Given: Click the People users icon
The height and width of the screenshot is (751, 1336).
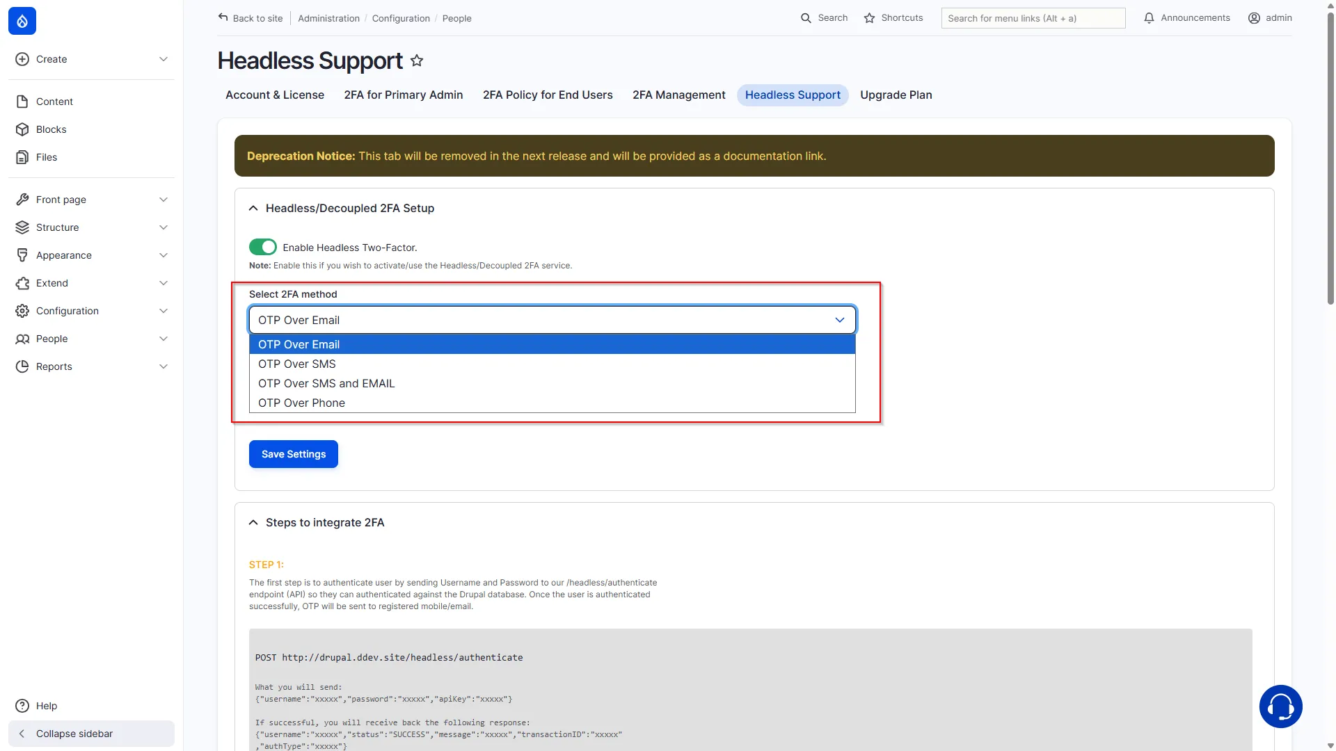Looking at the screenshot, I should click(x=22, y=339).
